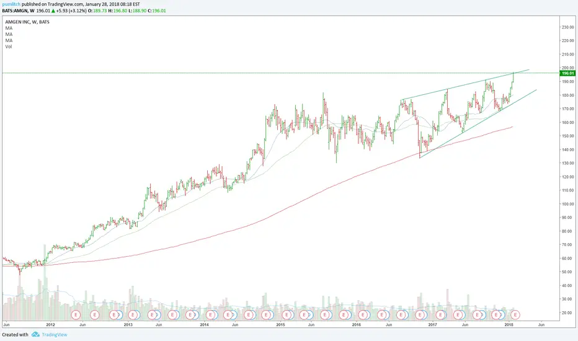This screenshot has height=341, width=578.
Task: Click the L:188.90 low value
Action: 138,11
